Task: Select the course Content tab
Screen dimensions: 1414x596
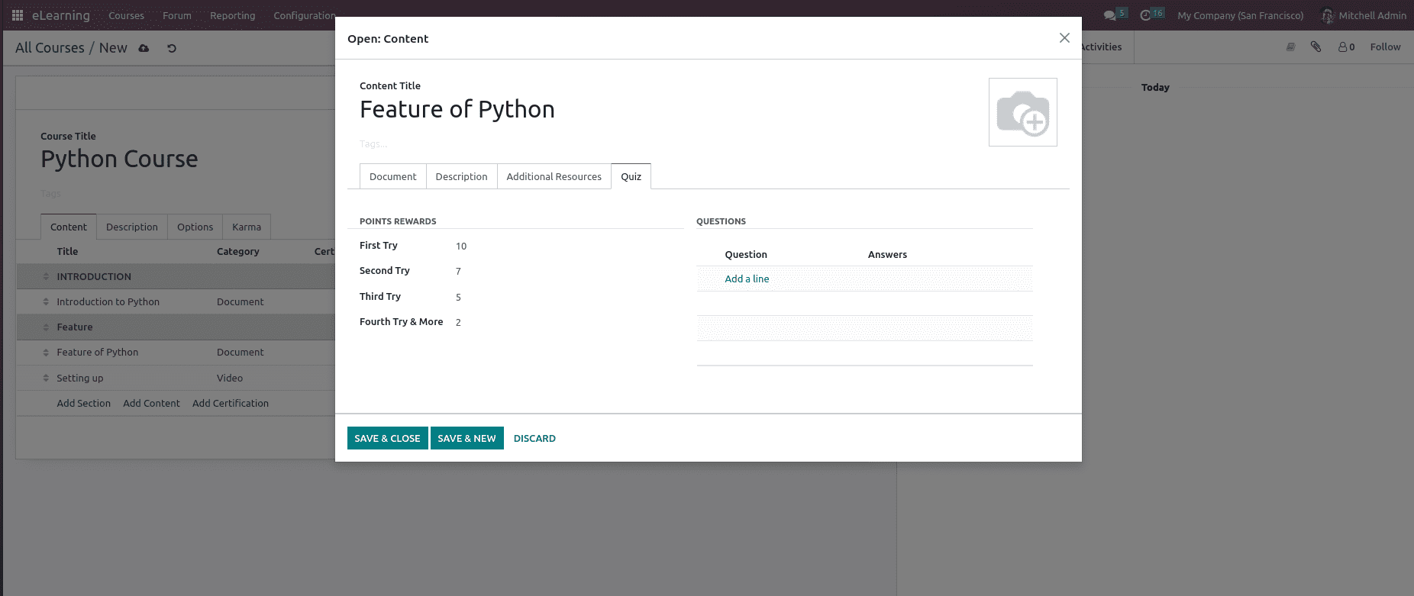Action: click(x=69, y=227)
